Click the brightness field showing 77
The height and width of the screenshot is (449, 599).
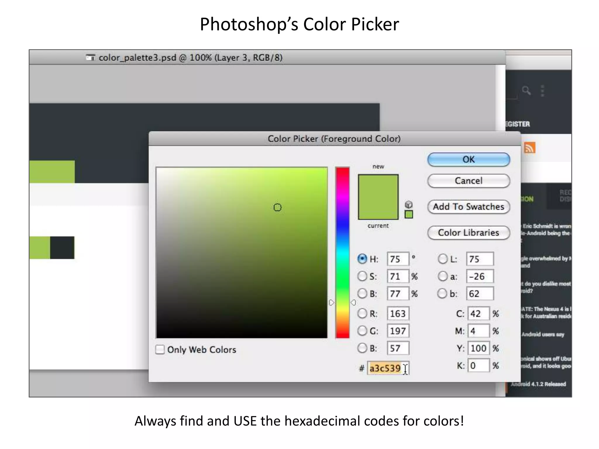click(398, 293)
